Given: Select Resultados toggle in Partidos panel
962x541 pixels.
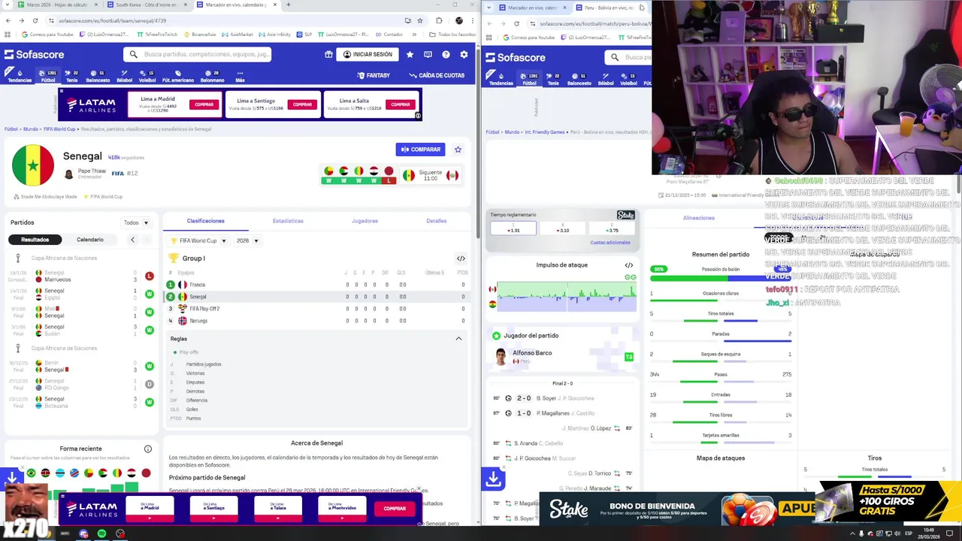Looking at the screenshot, I should coord(35,240).
